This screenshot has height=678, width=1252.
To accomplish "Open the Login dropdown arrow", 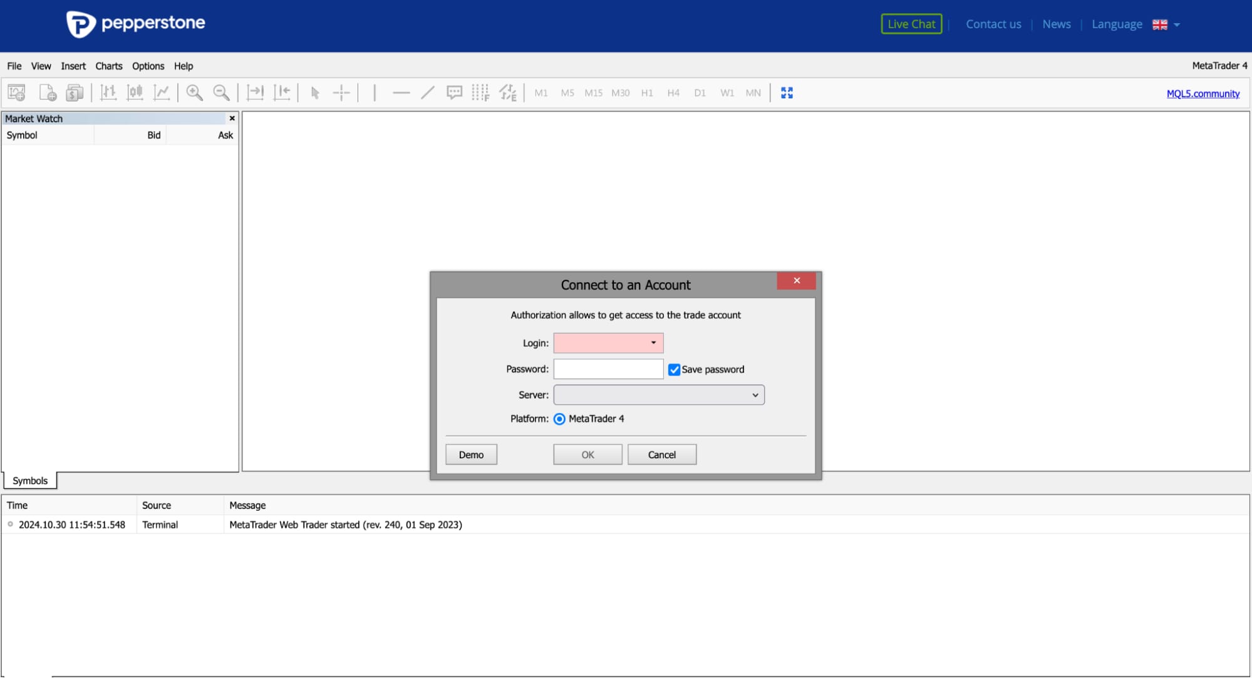I will click(x=653, y=343).
